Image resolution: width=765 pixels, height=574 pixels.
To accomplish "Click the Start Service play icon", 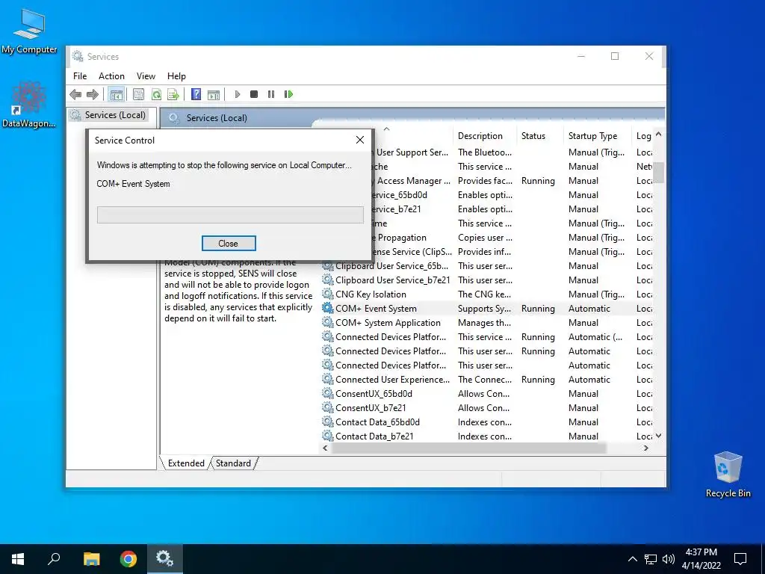I will 237,94.
